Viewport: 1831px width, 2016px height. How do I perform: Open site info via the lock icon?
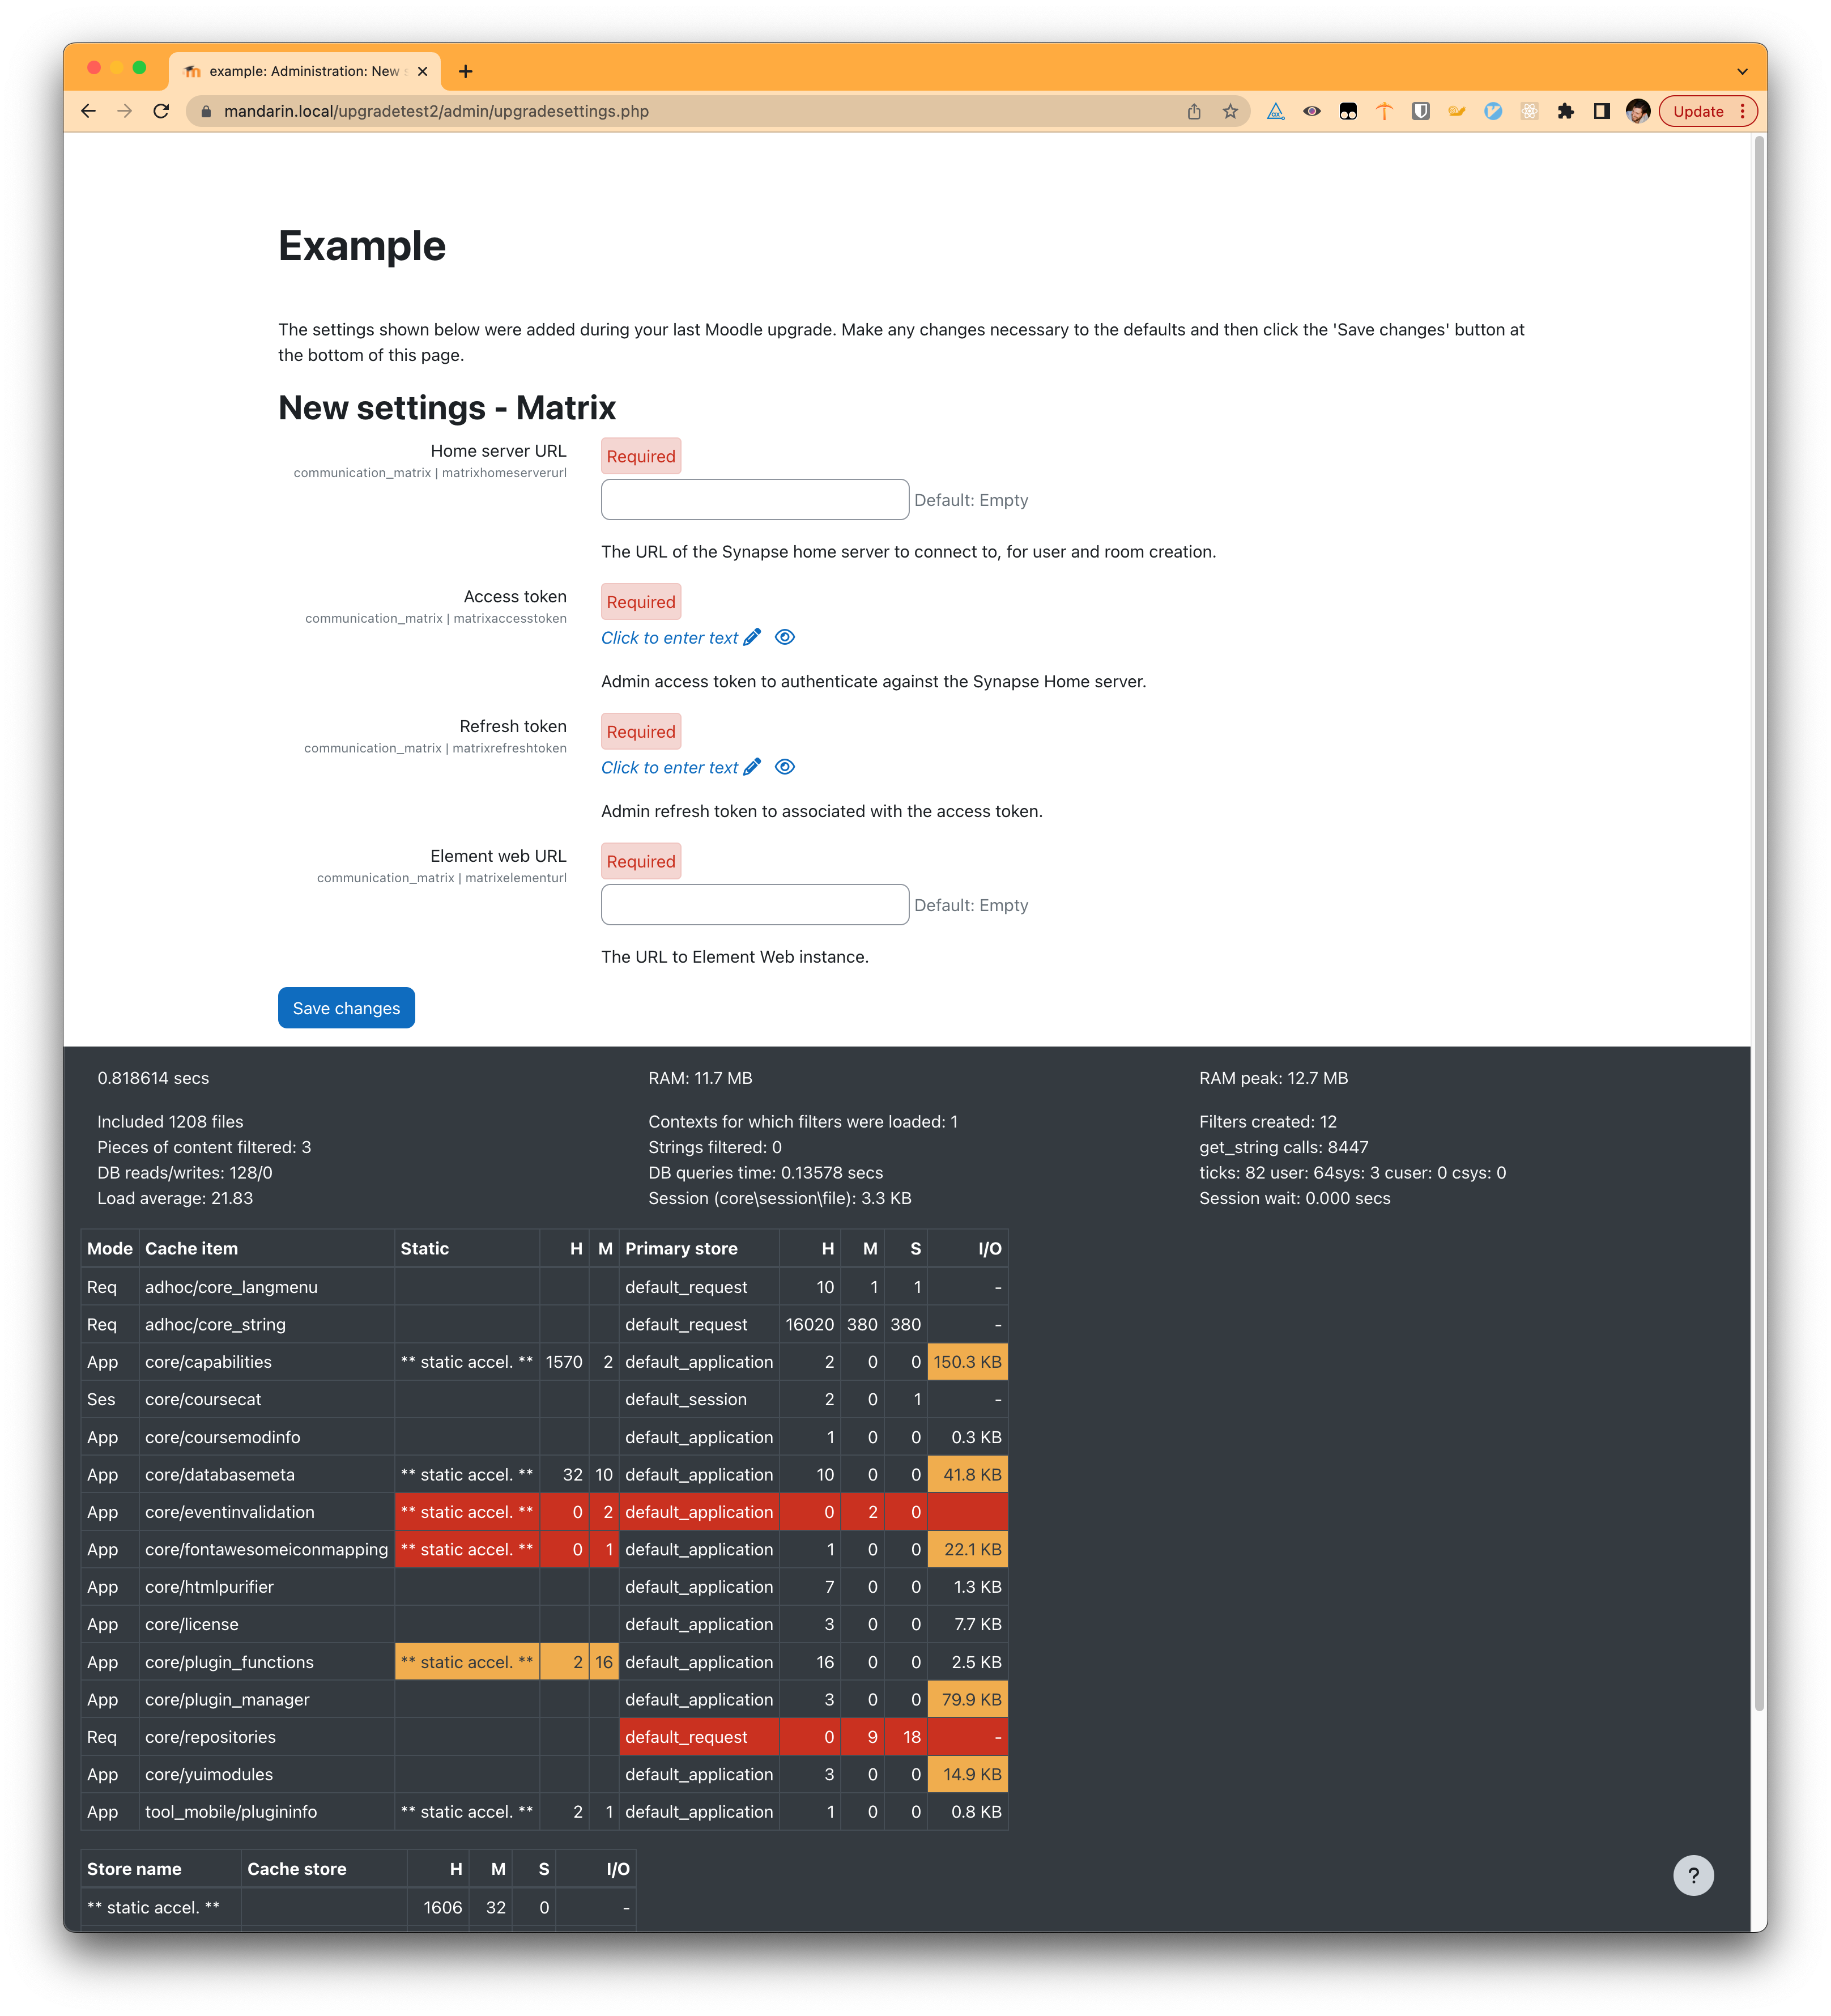(x=206, y=111)
